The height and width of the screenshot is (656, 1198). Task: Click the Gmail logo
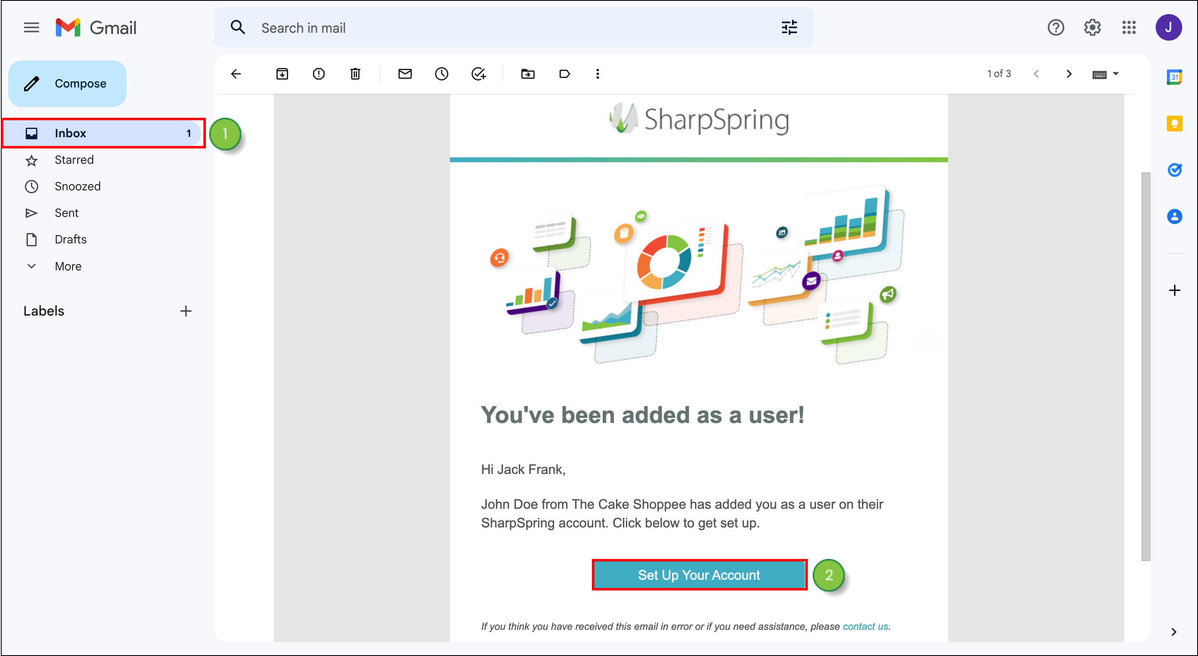tap(96, 28)
